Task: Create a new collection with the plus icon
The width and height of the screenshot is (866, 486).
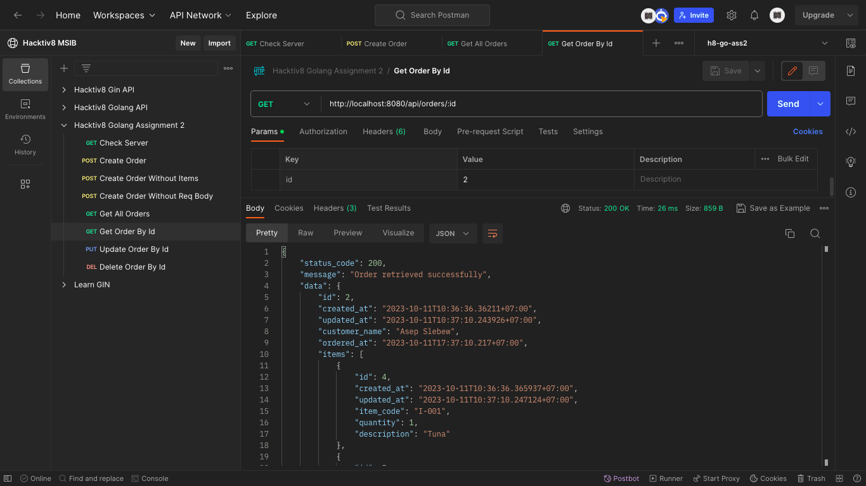Action: [x=64, y=68]
